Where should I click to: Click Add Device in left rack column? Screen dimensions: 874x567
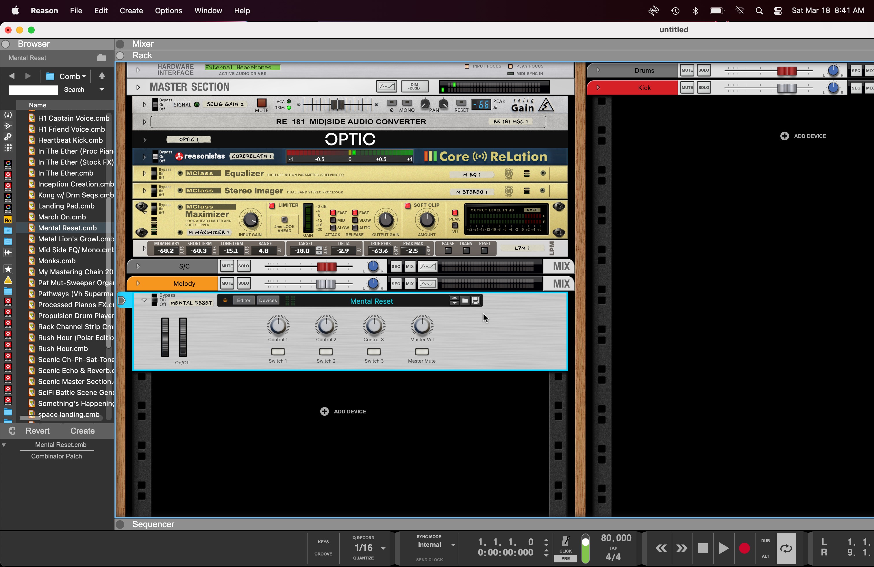(x=343, y=411)
